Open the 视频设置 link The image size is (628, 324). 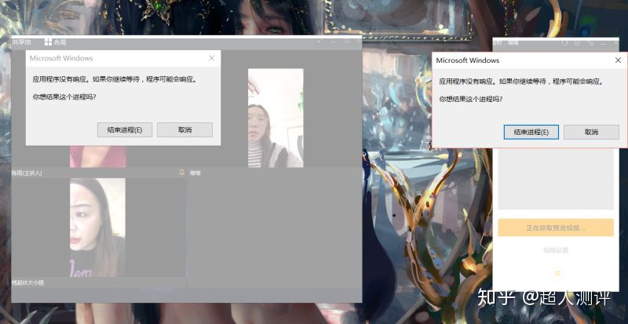pos(556,250)
